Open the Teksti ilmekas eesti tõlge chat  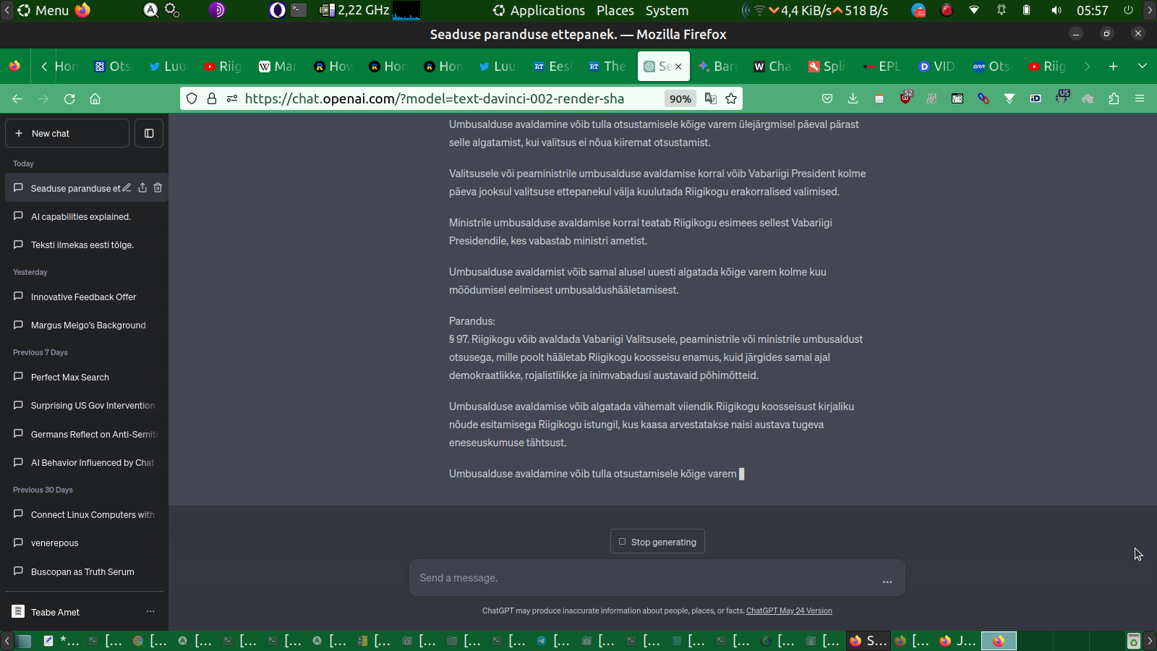coord(85,245)
